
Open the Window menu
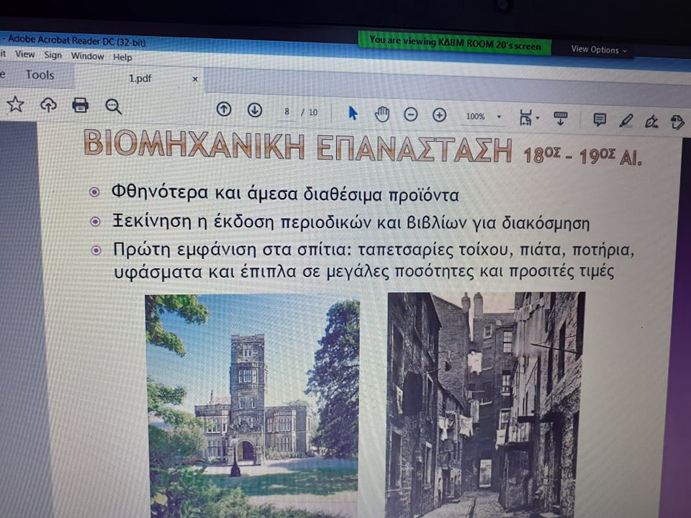(x=87, y=56)
